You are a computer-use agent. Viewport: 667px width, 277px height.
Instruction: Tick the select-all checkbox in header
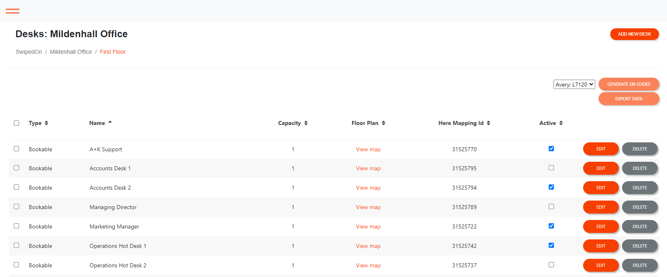(17, 123)
